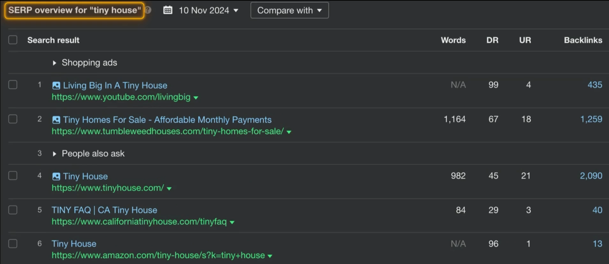Open the Tiny House title in row 6
The height and width of the screenshot is (264, 609).
point(74,244)
